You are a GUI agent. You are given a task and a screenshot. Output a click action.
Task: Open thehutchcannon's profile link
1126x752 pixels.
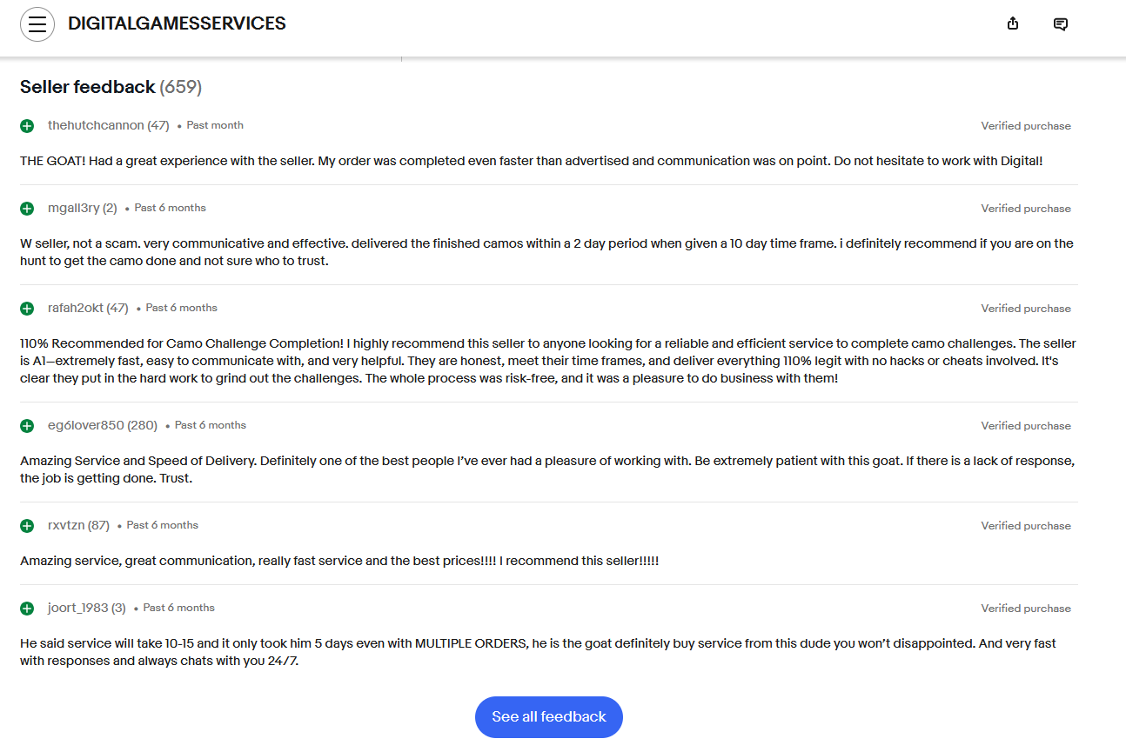point(96,125)
